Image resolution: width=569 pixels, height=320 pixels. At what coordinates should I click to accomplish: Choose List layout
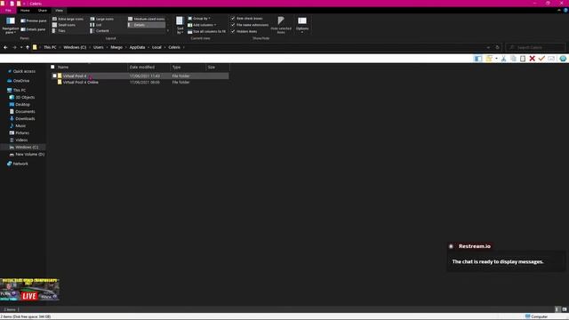(96, 25)
